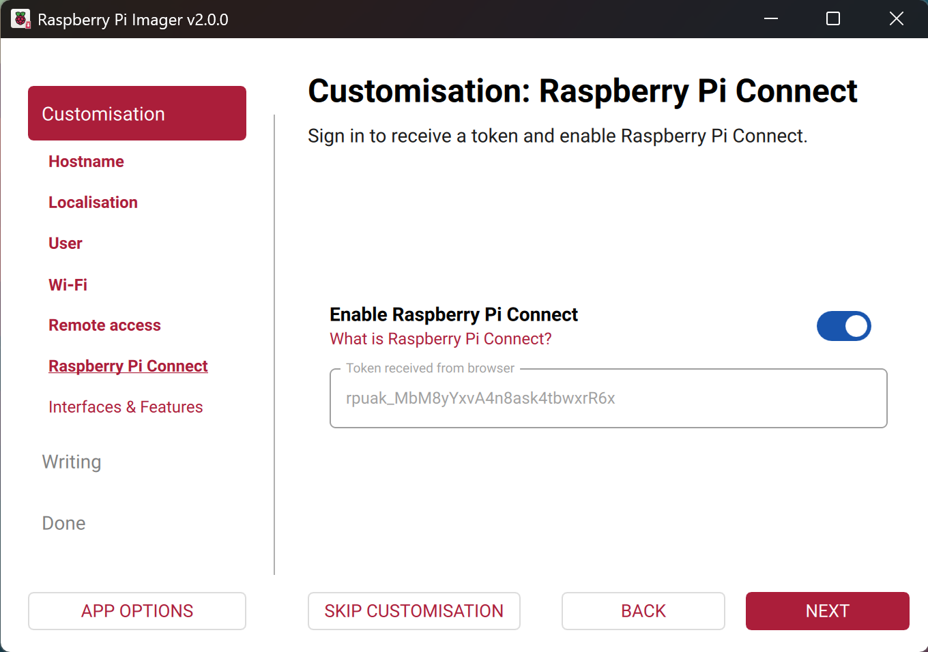Minimize the Raspberry Pi Imager window
Screen dimensions: 928x652
771,19
